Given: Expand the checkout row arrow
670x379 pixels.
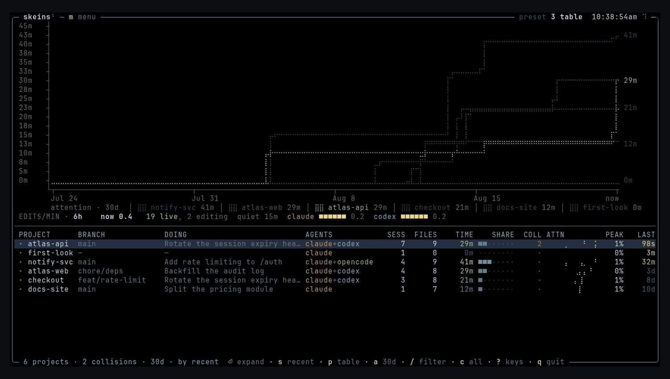Looking at the screenshot, I should [21, 280].
